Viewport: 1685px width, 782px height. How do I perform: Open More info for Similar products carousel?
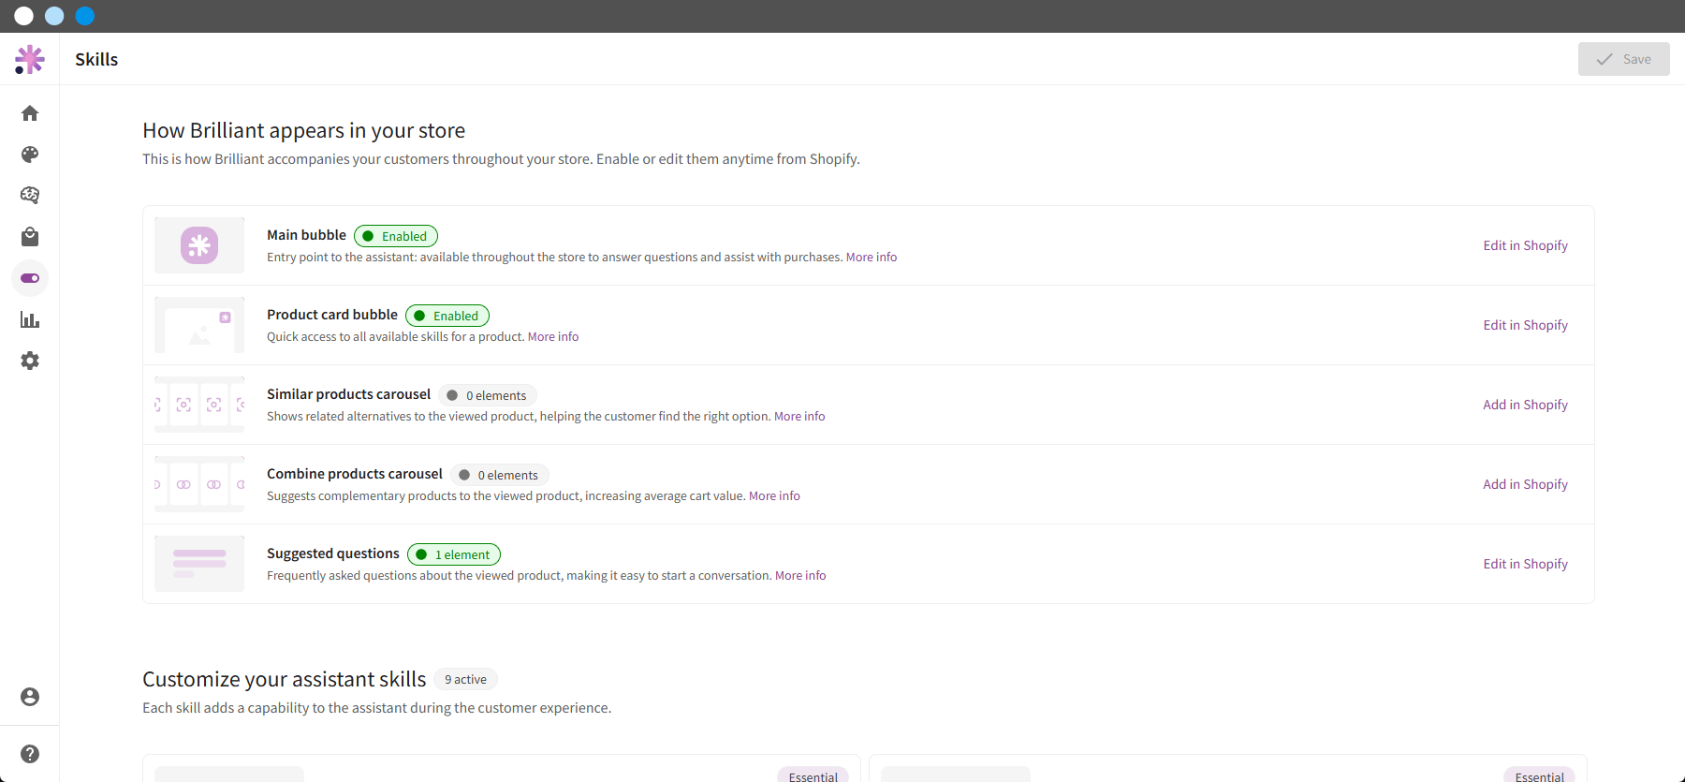coord(799,417)
